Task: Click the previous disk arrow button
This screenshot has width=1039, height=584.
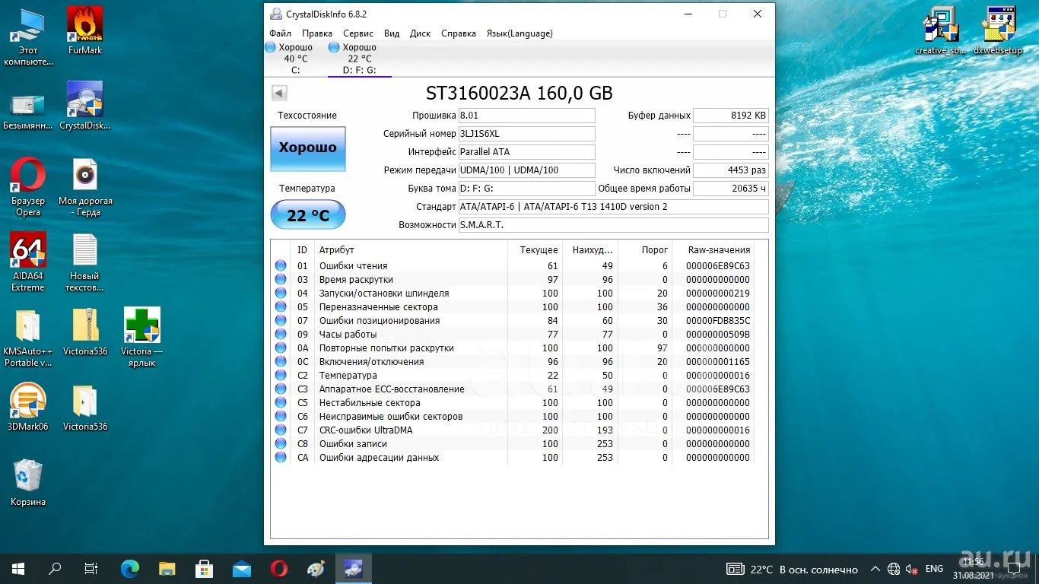Action: [279, 93]
